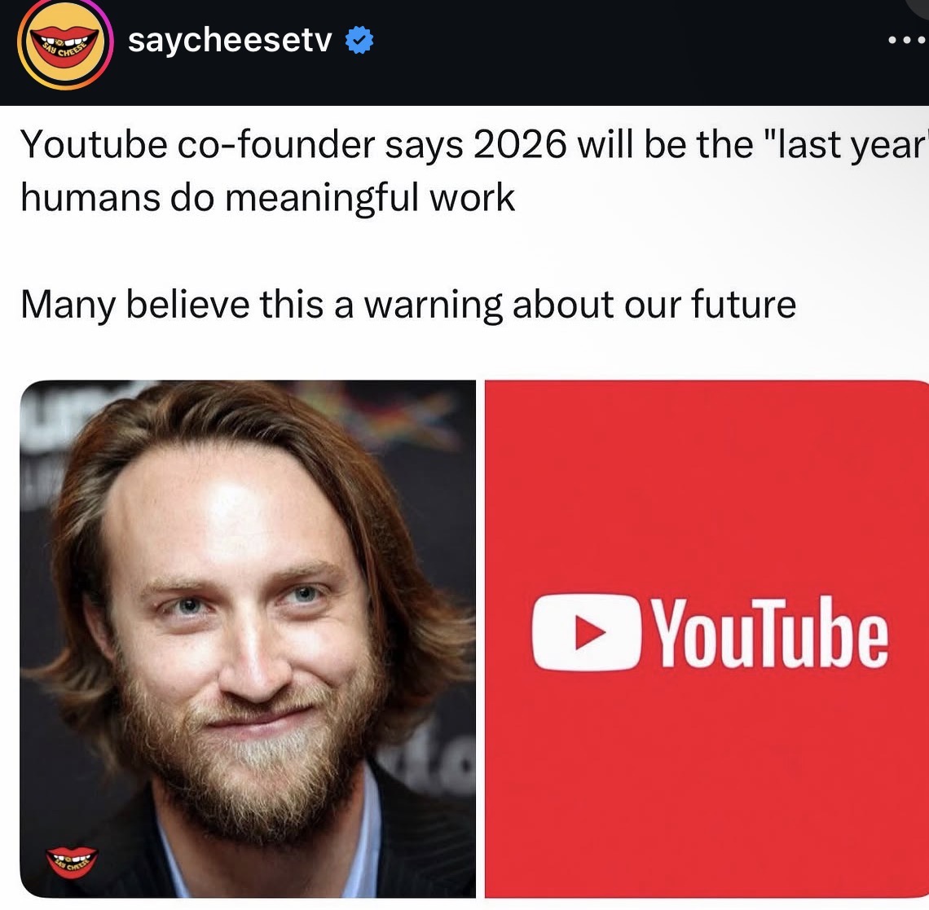Screen dimensions: 929x910
Task: Click the saycheesetv username
Action: tap(229, 40)
